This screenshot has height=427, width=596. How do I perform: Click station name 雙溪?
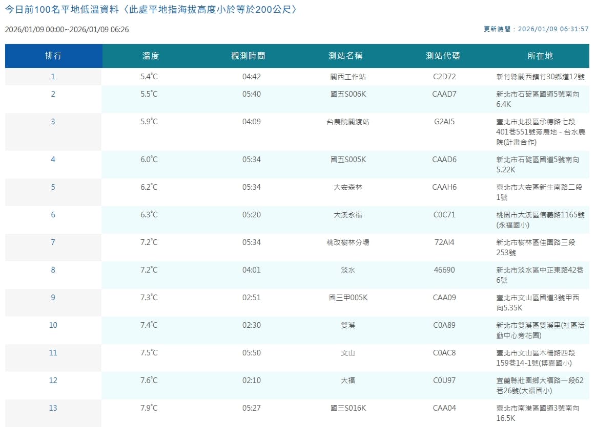[348, 326]
